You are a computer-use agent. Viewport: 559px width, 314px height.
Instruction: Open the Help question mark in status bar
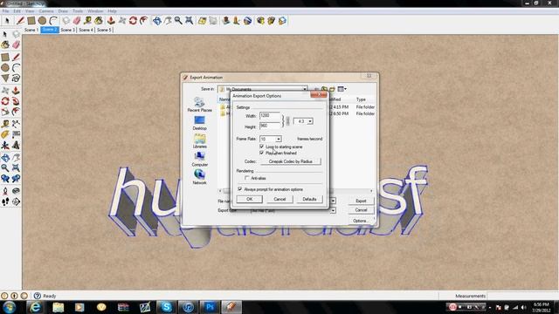pos(38,296)
